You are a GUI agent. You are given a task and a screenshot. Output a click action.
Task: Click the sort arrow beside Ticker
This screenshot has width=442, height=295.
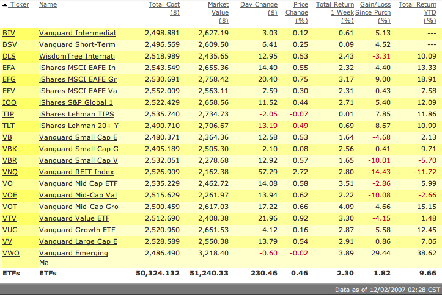tap(4, 5)
